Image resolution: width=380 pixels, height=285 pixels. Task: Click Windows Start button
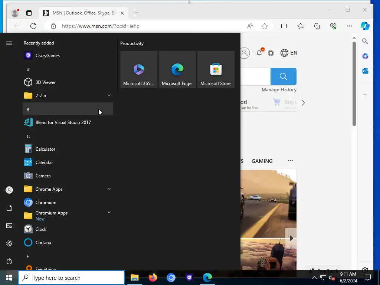pyautogui.click(x=9, y=278)
